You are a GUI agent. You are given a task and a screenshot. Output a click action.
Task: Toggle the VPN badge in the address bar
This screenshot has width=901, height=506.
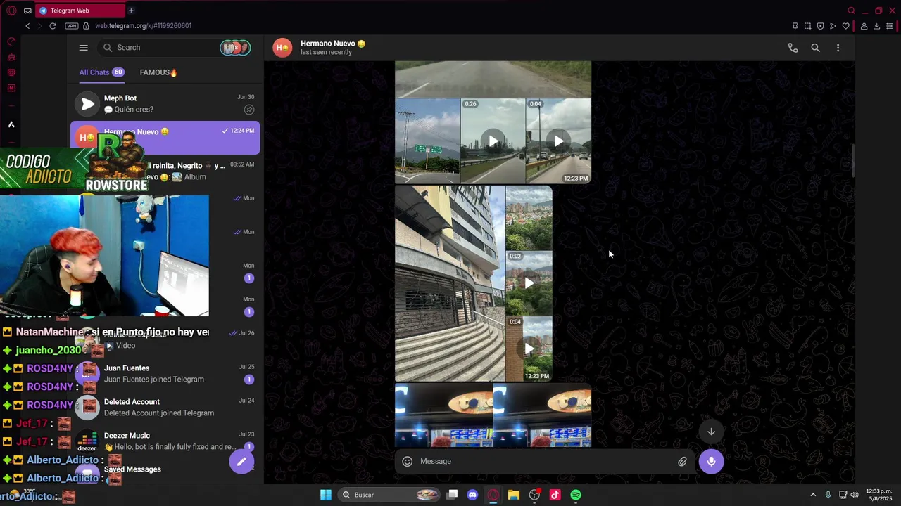[72, 26]
